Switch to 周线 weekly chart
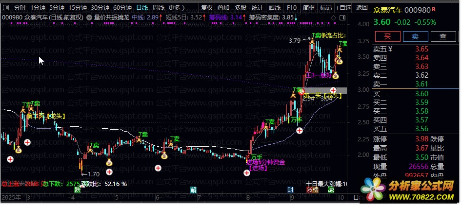The width and height of the screenshot is (462, 205). [159, 8]
